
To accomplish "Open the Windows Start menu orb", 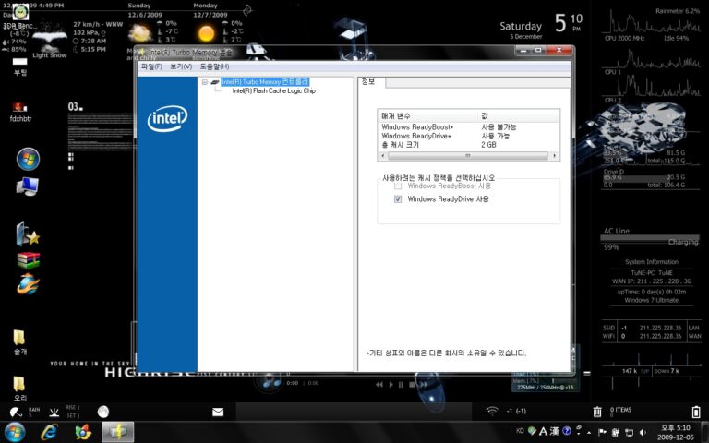I will coord(15,432).
